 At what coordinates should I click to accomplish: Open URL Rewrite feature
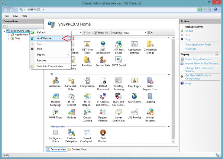(134, 114)
